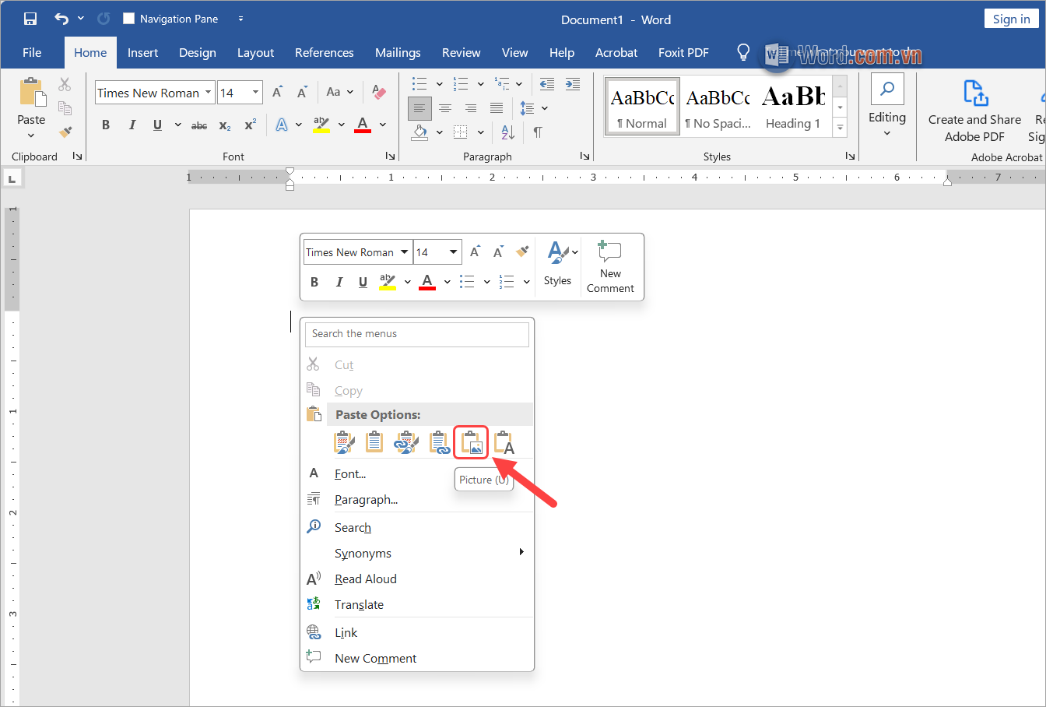Image resolution: width=1046 pixels, height=707 pixels.
Task: Click the Undo arrow icon
Action: point(61,19)
